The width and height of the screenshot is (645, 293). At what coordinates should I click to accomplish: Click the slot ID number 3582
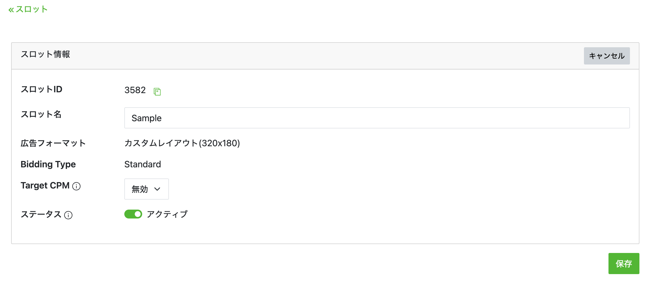point(135,90)
